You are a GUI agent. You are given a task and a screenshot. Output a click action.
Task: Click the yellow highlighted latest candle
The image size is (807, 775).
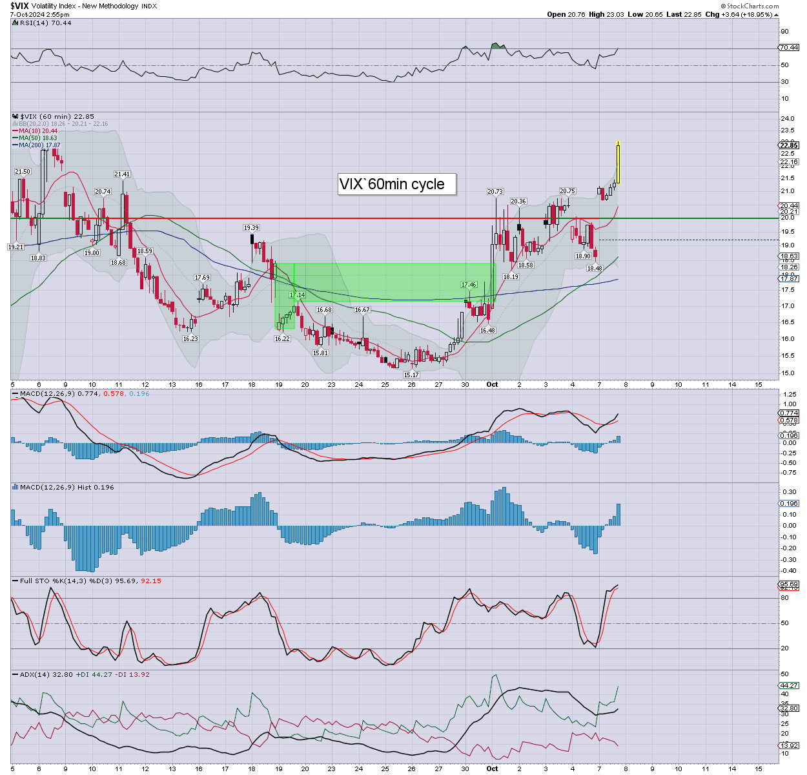[x=618, y=163]
